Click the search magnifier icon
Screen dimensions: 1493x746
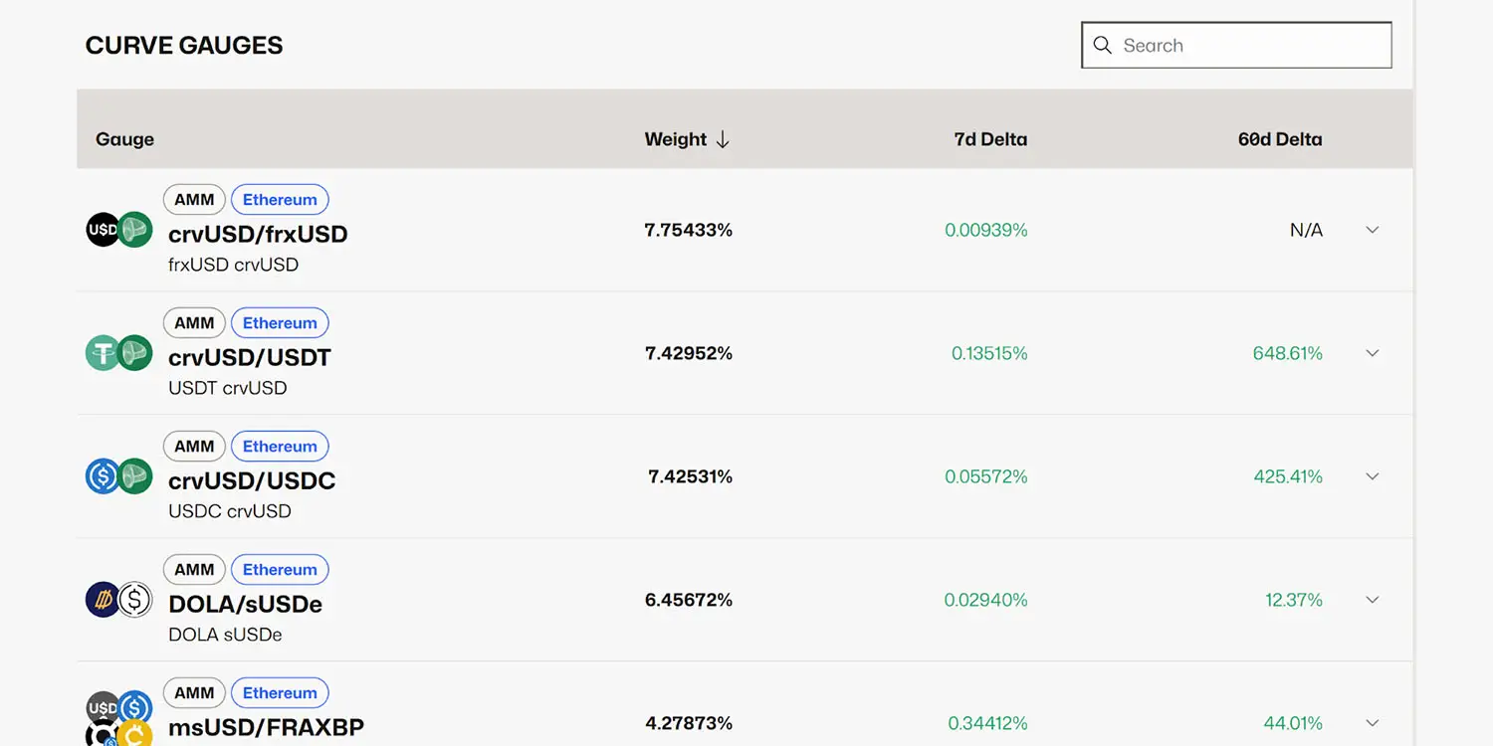[x=1102, y=45]
